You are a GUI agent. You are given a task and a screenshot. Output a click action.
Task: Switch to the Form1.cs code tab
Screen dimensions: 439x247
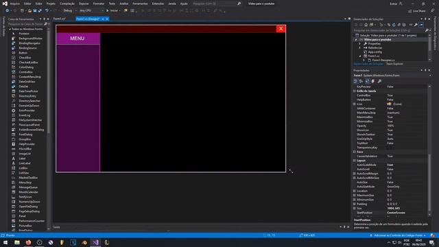[x=60, y=19]
